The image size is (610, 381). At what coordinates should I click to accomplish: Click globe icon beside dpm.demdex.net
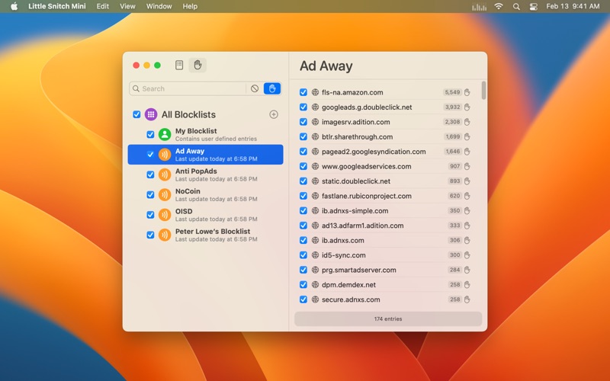pyautogui.click(x=315, y=284)
